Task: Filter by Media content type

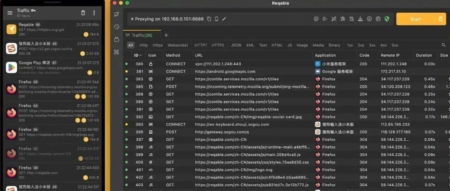Action: [x=318, y=45]
